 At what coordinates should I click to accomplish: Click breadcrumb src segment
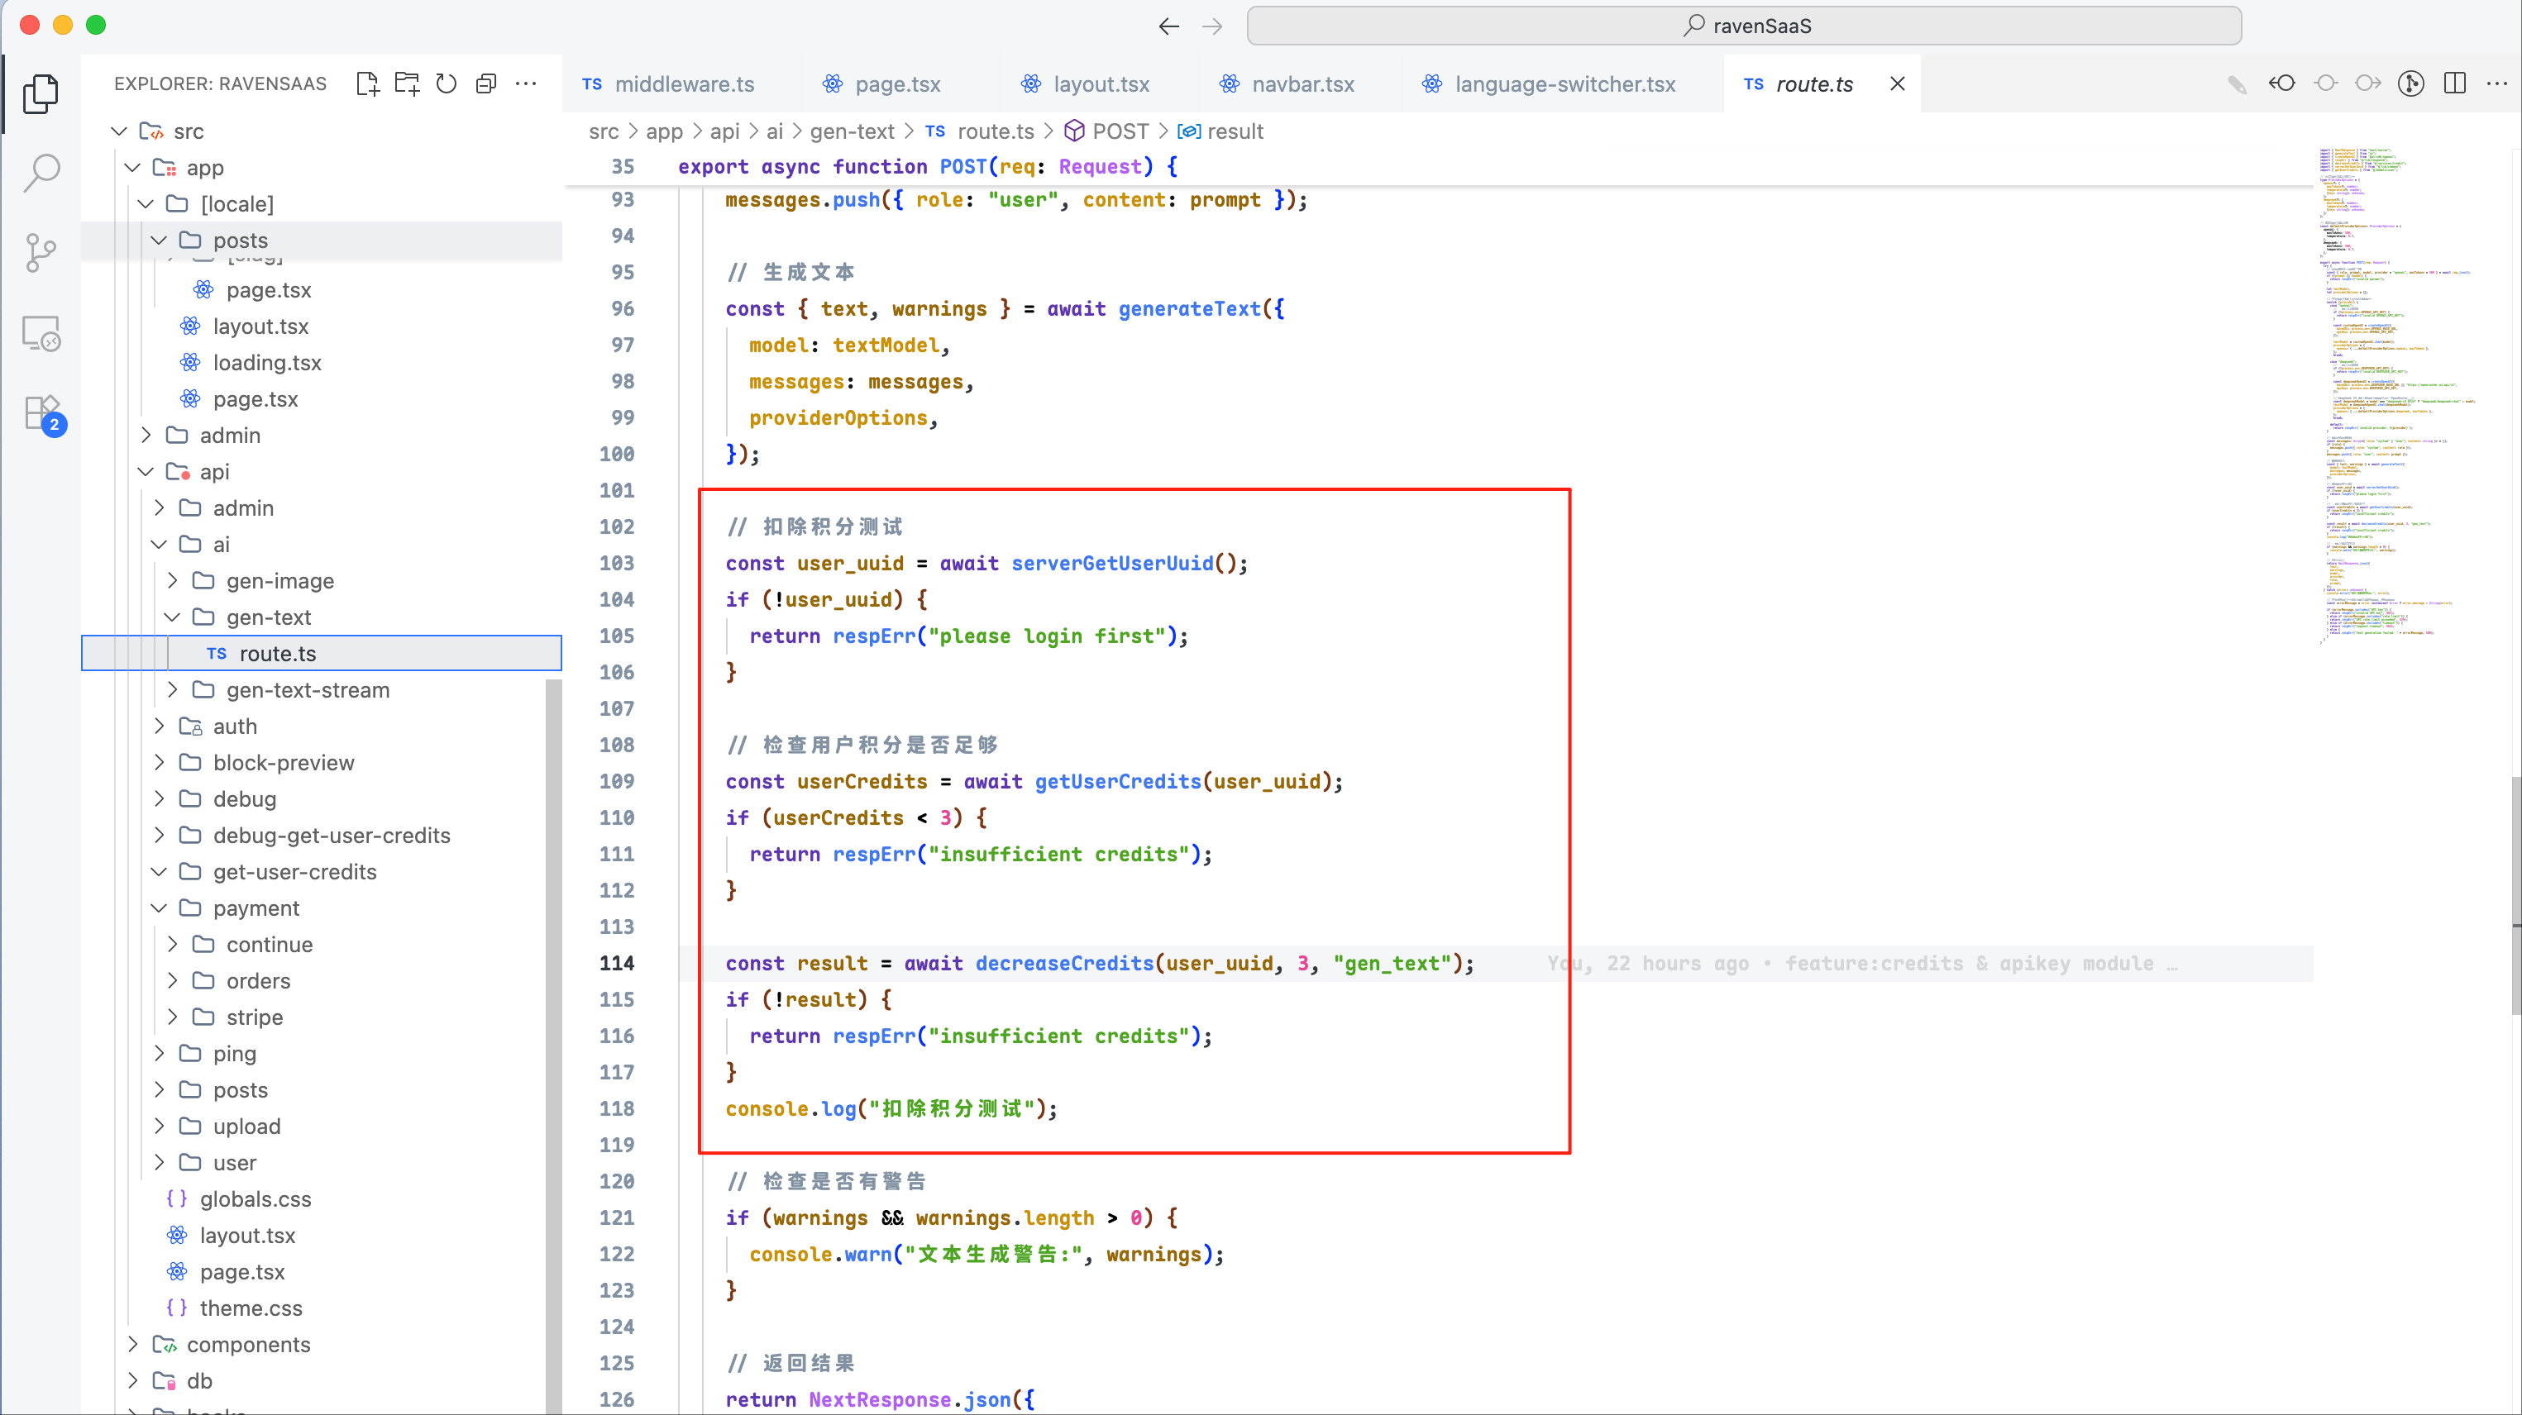tap(604, 131)
